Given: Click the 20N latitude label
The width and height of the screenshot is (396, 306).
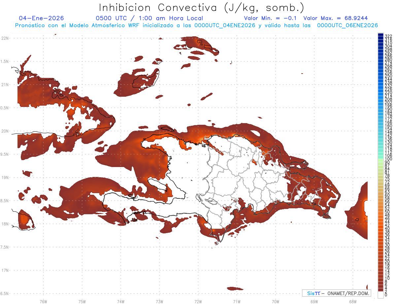Looking at the screenshot, I should pyautogui.click(x=5, y=131).
